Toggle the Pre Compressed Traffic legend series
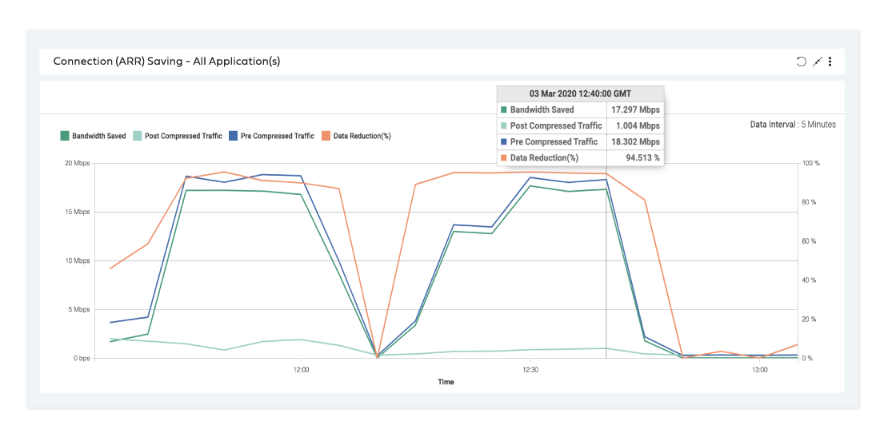This screenshot has height=437, width=884. tap(271, 136)
